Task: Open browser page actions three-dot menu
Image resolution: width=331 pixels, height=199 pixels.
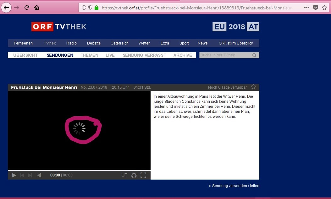Action: 306,8
